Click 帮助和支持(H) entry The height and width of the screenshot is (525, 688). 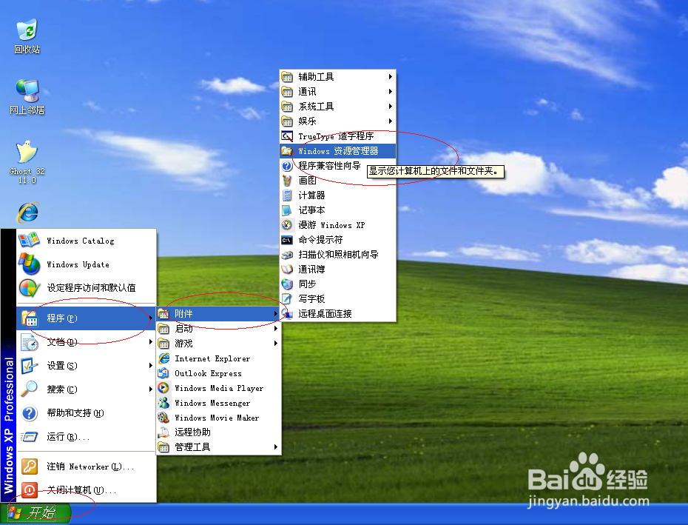[86, 413]
